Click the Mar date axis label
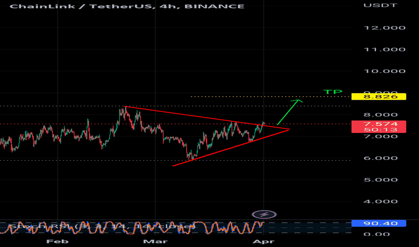 click(155, 242)
